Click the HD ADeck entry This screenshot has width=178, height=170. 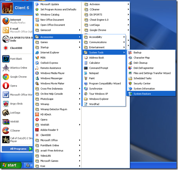(x=58, y=114)
